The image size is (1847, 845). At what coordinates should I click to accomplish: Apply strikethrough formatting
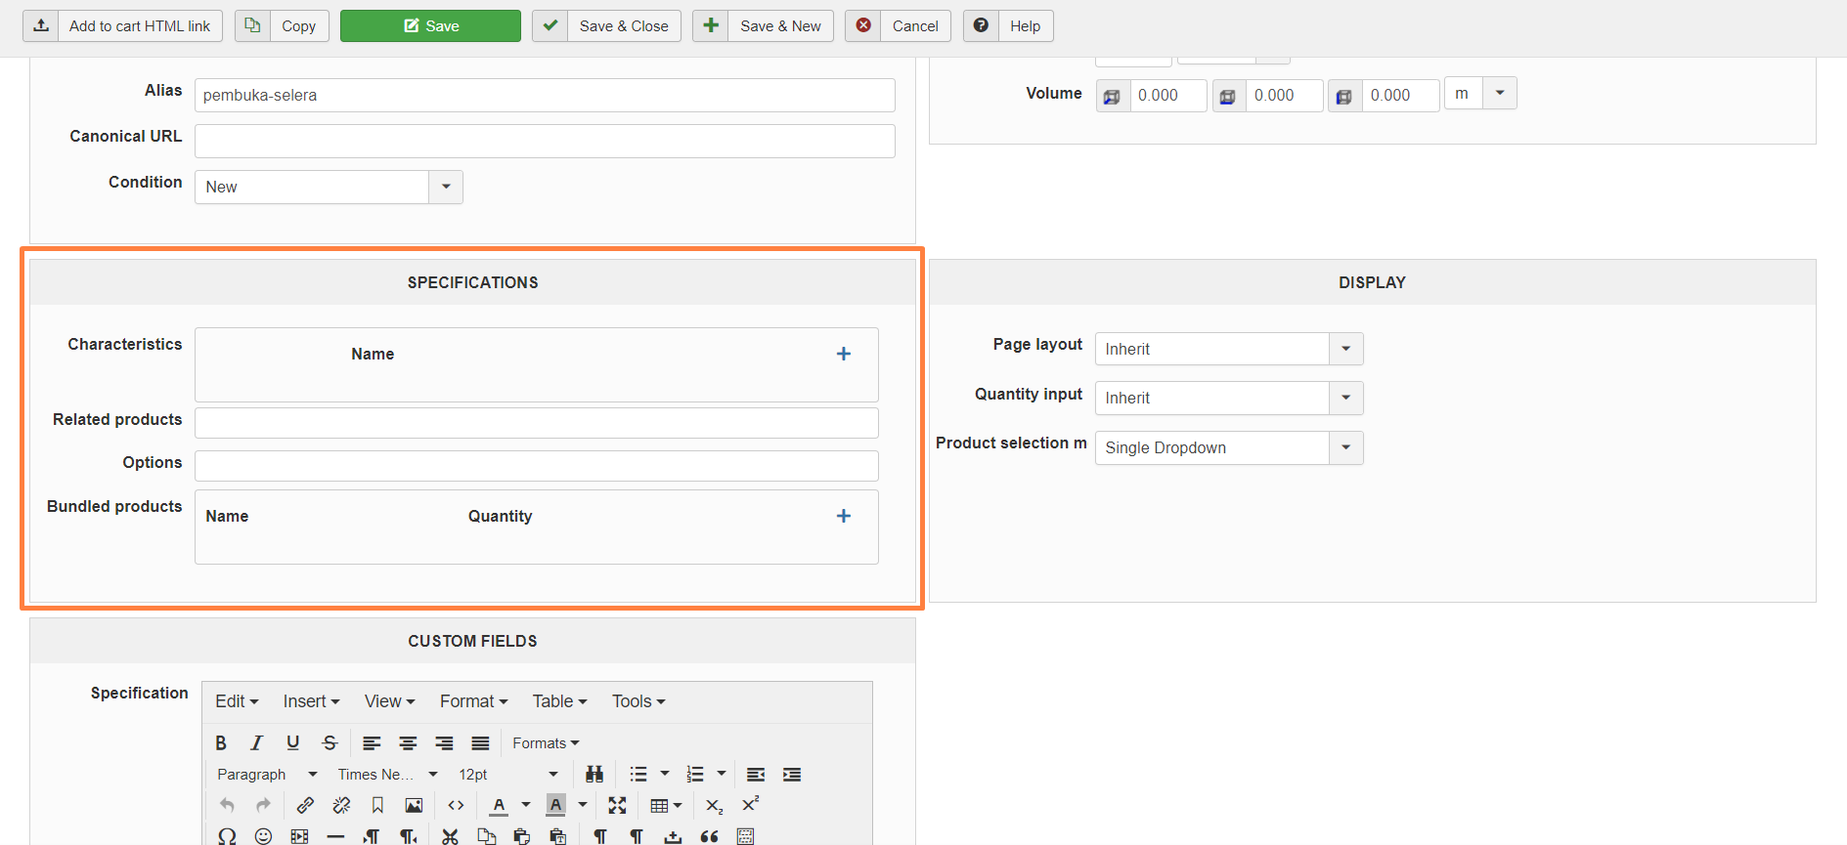tap(330, 743)
